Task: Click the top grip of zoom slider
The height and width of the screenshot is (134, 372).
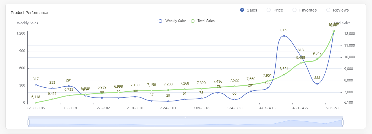Action: pos(185,117)
